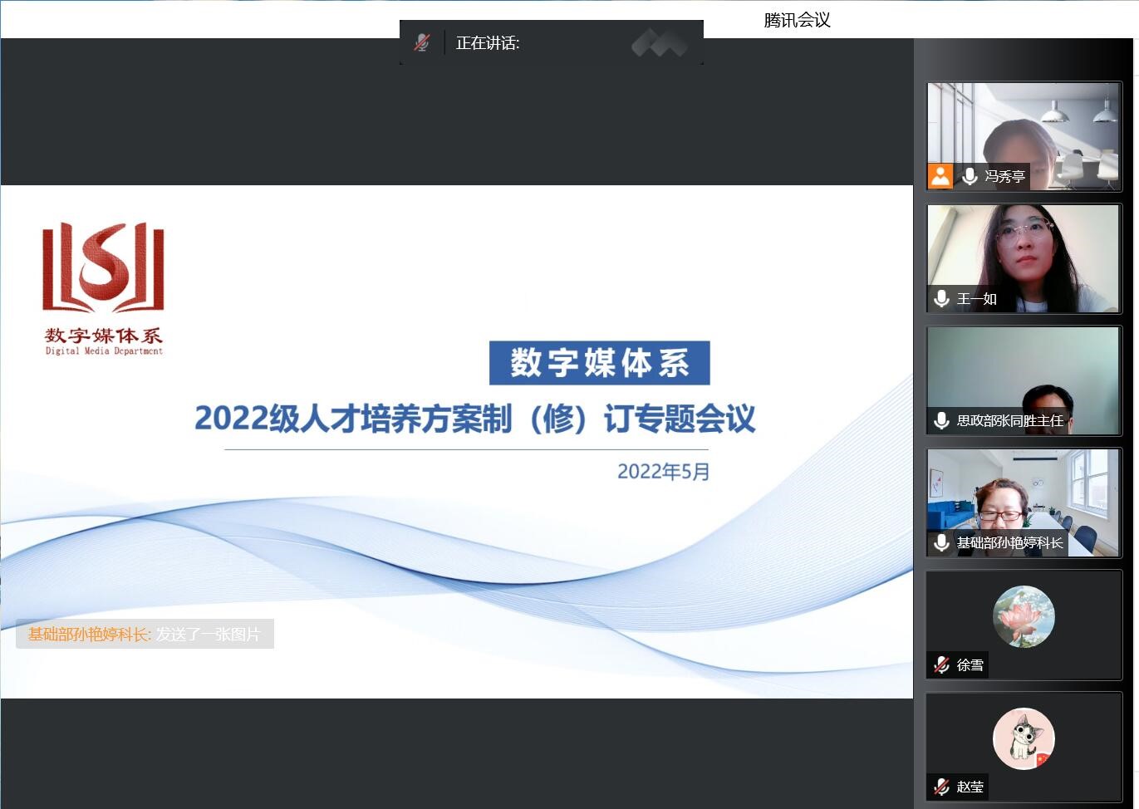Image resolution: width=1139 pixels, height=809 pixels.
Task: Click the microphone icon next to 冯秀亭
Action: point(969,176)
